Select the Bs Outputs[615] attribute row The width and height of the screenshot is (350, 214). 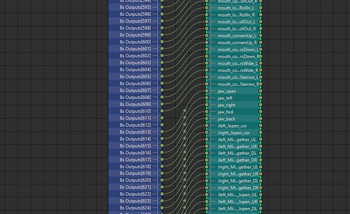pos(134,146)
